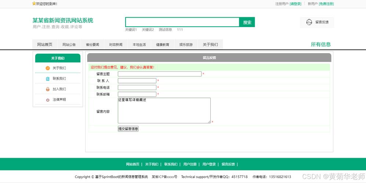Click the 留言主题 form label

pos(103,74)
